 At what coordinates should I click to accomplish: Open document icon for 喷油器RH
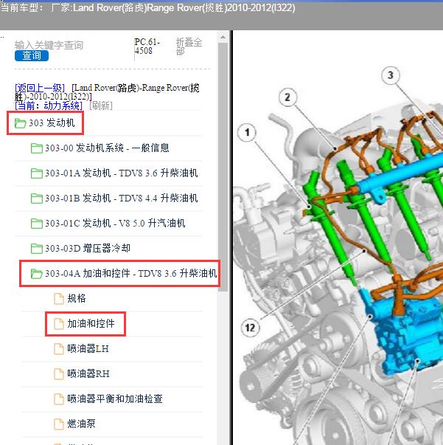59,374
